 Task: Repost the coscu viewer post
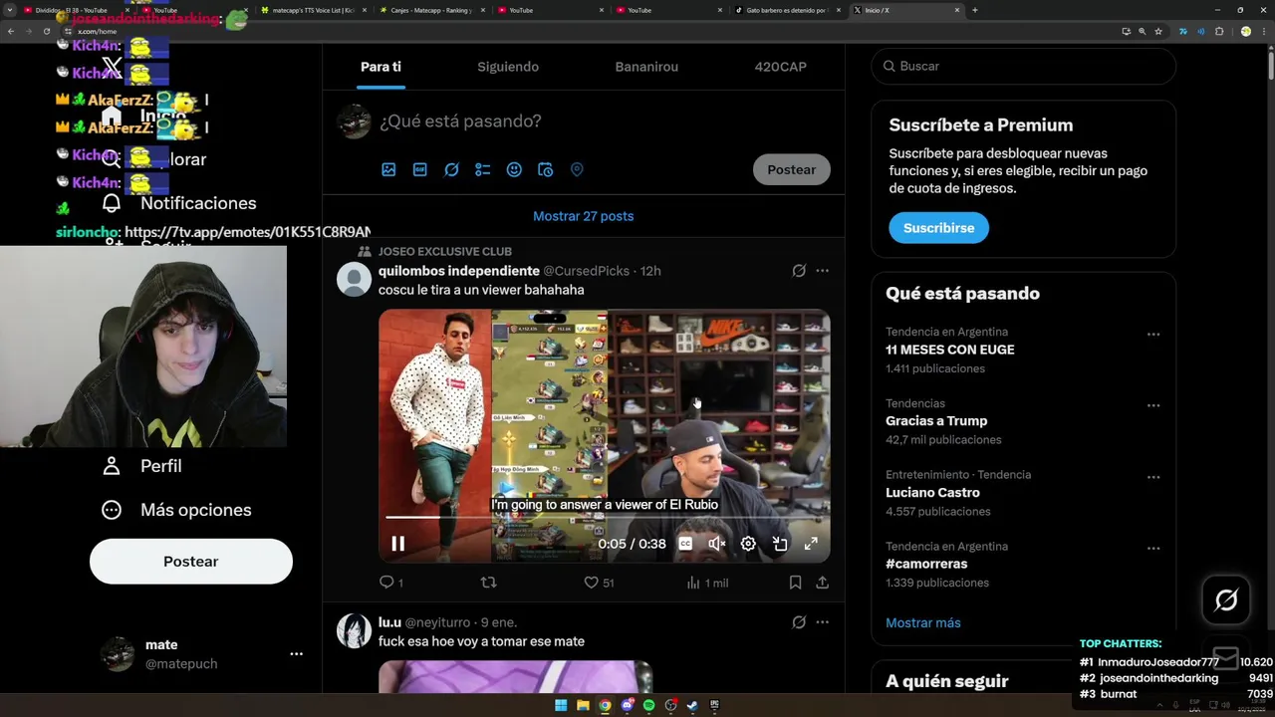[x=488, y=583]
